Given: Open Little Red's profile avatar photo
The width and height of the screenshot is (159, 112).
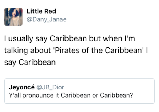Looking at the screenshot, I should pyautogui.click(x=13, y=17).
